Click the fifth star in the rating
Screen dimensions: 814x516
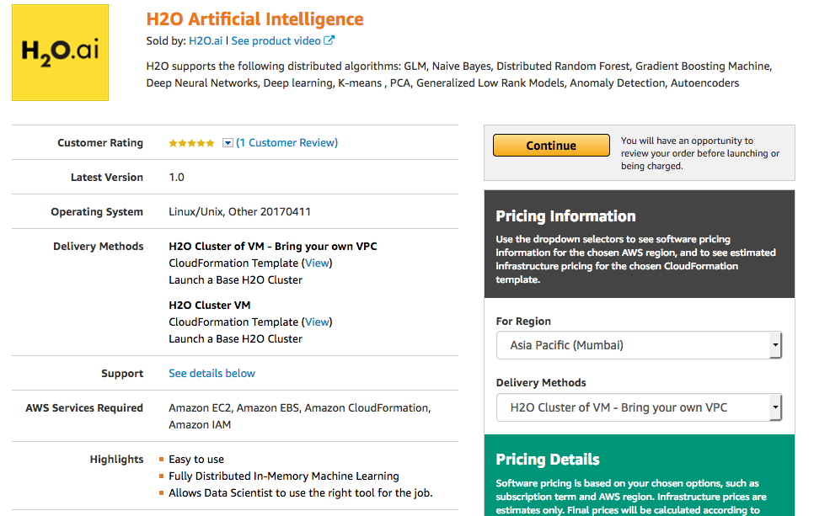click(x=211, y=142)
